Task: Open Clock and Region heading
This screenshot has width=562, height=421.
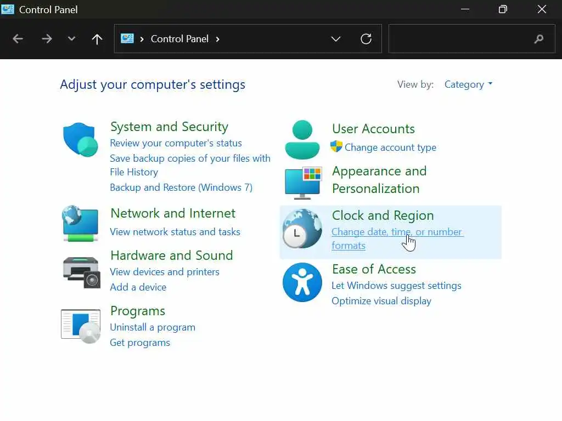Action: [x=383, y=215]
